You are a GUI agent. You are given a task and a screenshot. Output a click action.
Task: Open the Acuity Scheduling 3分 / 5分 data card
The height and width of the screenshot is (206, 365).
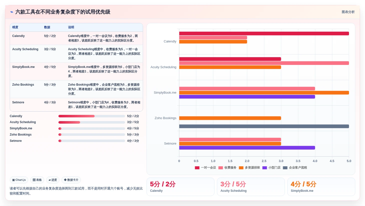251,187
